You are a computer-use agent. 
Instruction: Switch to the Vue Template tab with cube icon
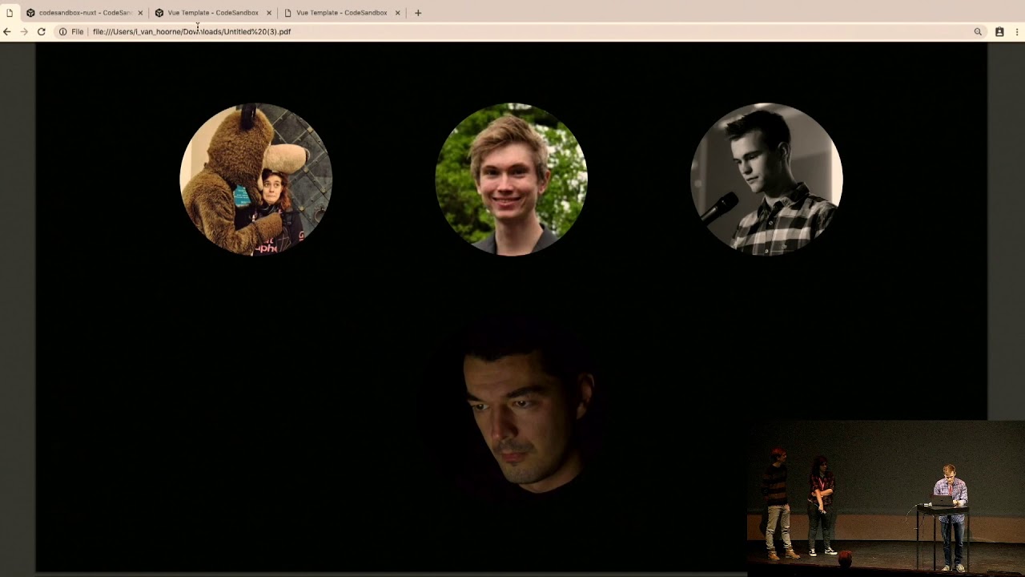pos(212,13)
